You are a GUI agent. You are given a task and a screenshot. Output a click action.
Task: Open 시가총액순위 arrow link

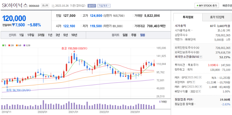[192, 31]
